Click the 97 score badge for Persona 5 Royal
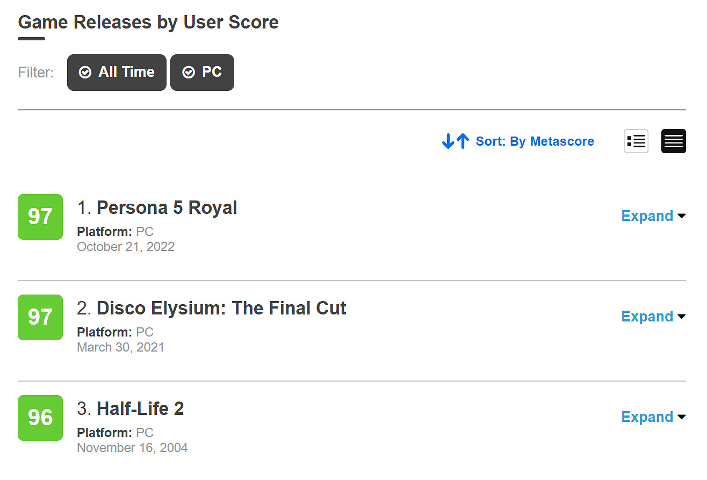This screenshot has height=480, width=707. coord(40,217)
